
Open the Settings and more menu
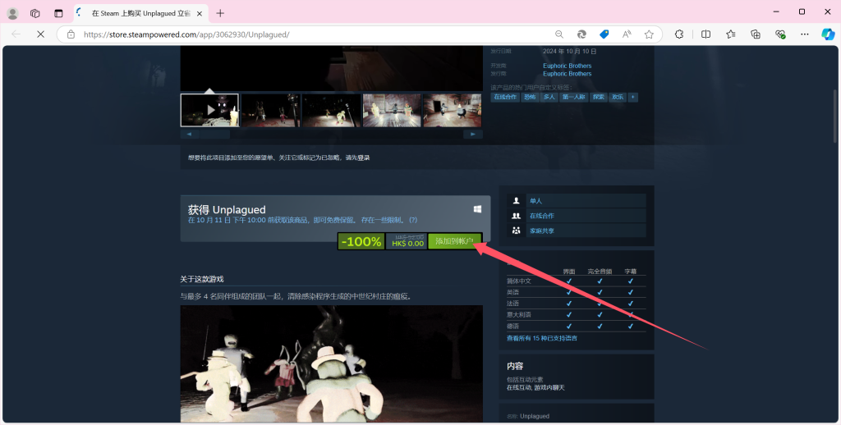[x=805, y=34]
